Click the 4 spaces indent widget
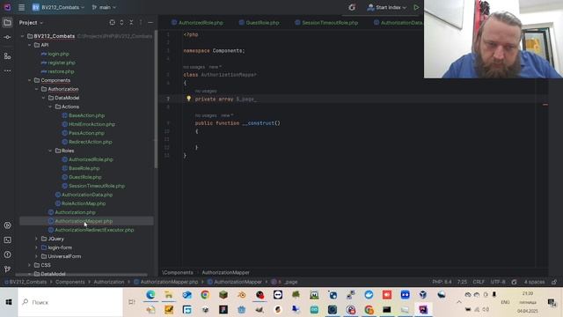 [534, 282]
